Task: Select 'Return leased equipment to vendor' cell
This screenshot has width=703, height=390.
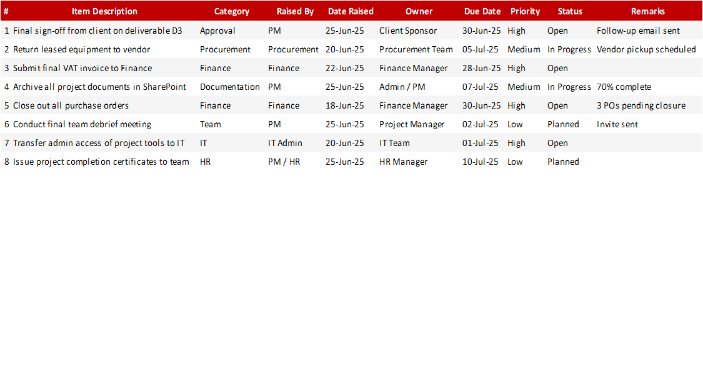Action: (x=82, y=50)
